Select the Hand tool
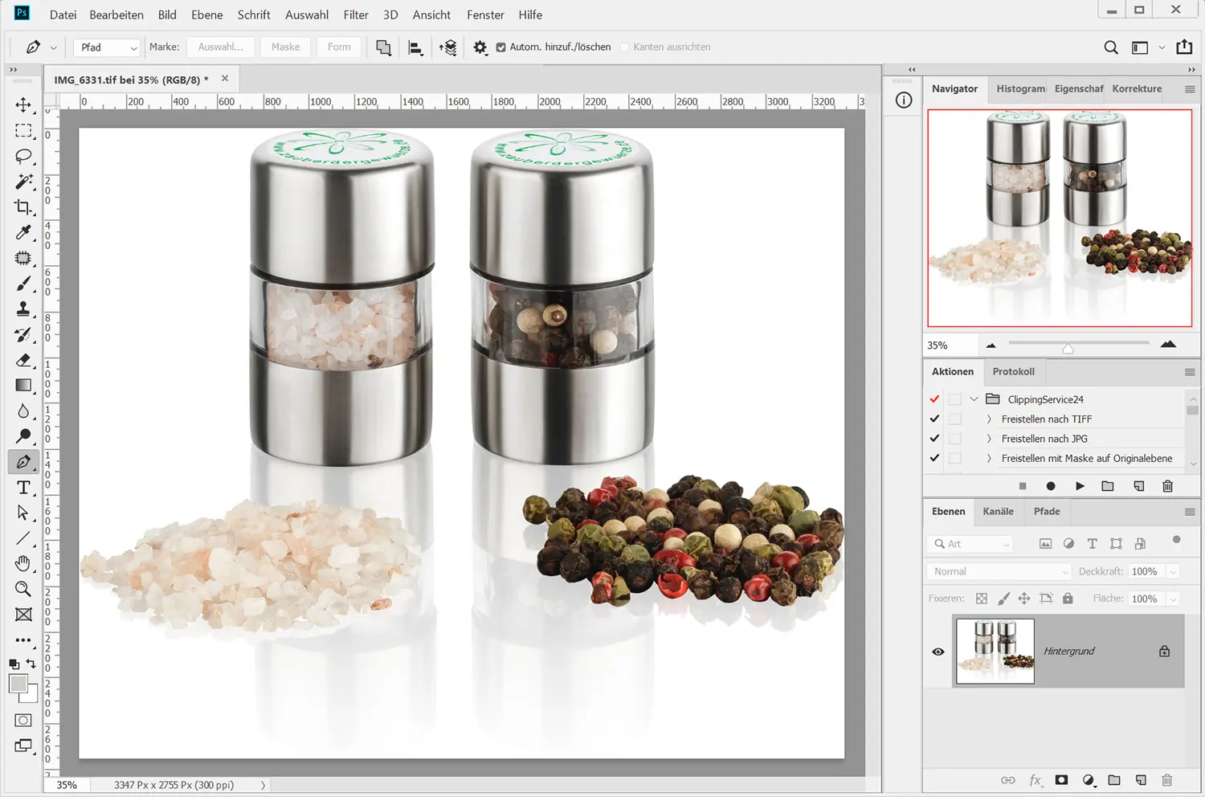 point(23,563)
